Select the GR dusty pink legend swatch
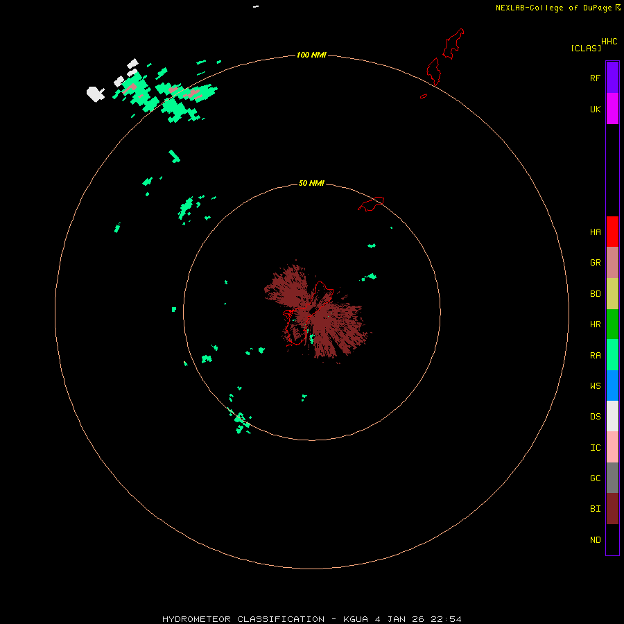 point(612,263)
